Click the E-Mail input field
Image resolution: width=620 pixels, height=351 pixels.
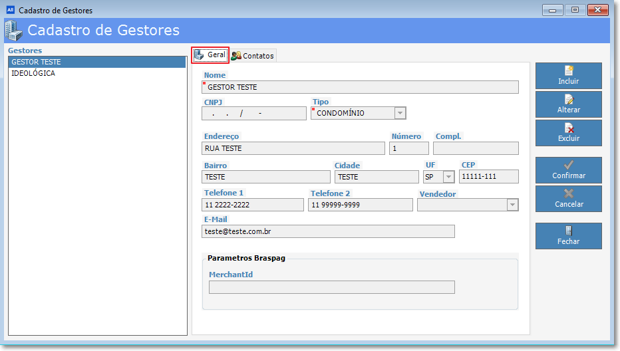click(328, 231)
